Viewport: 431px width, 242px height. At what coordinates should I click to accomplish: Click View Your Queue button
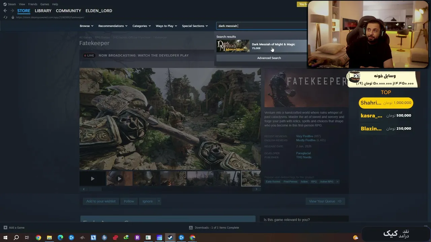(325, 201)
